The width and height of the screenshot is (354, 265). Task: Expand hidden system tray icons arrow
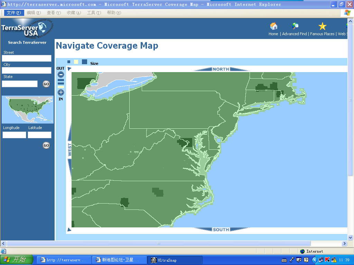click(x=315, y=260)
